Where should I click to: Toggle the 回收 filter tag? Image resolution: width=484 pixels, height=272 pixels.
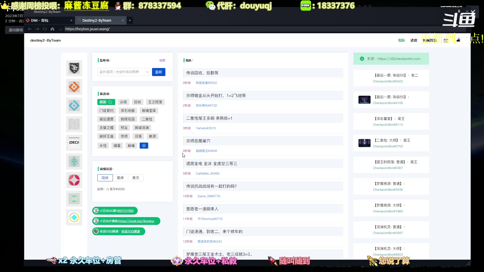(138, 102)
